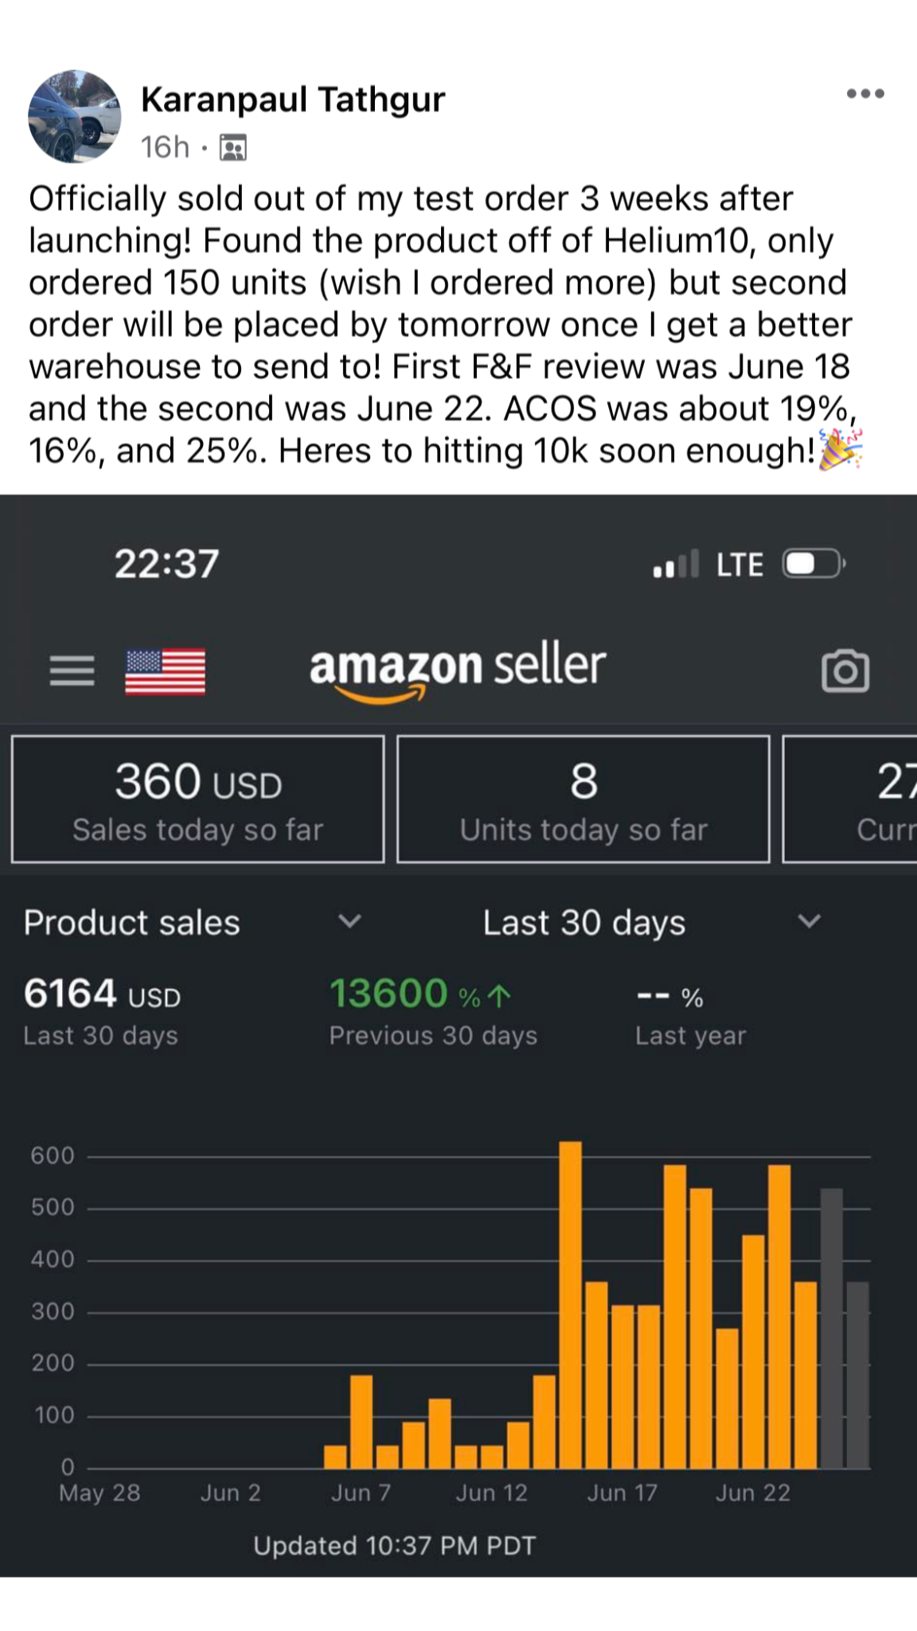Open Karanpaul Tathgur's profile picture
The height and width of the screenshot is (1631, 917).
click(74, 116)
